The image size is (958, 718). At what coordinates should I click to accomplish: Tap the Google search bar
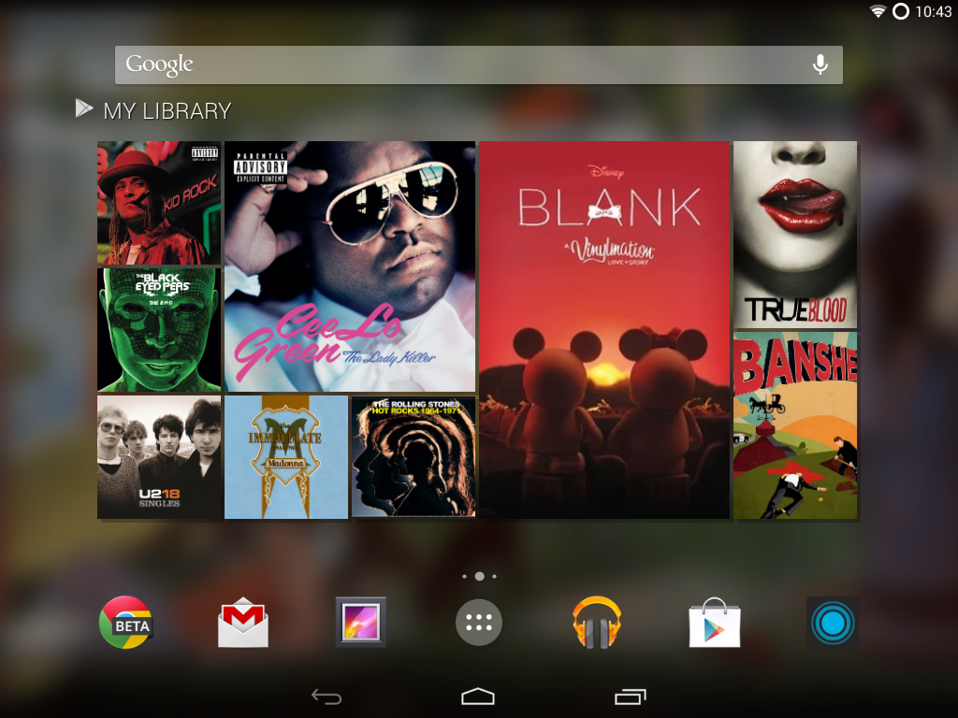coord(458,65)
